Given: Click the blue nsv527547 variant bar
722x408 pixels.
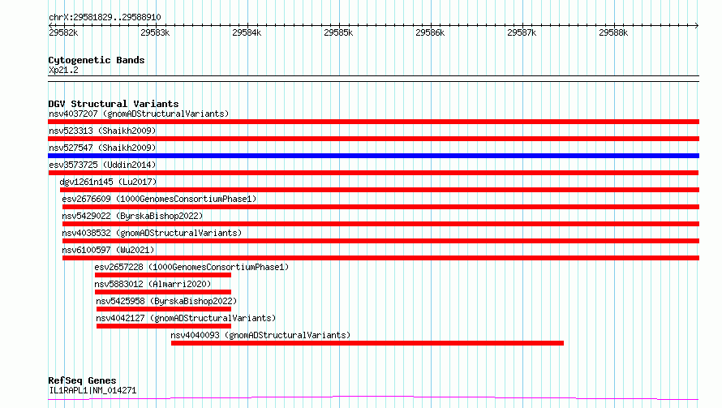Looking at the screenshot, I should (373, 156).
